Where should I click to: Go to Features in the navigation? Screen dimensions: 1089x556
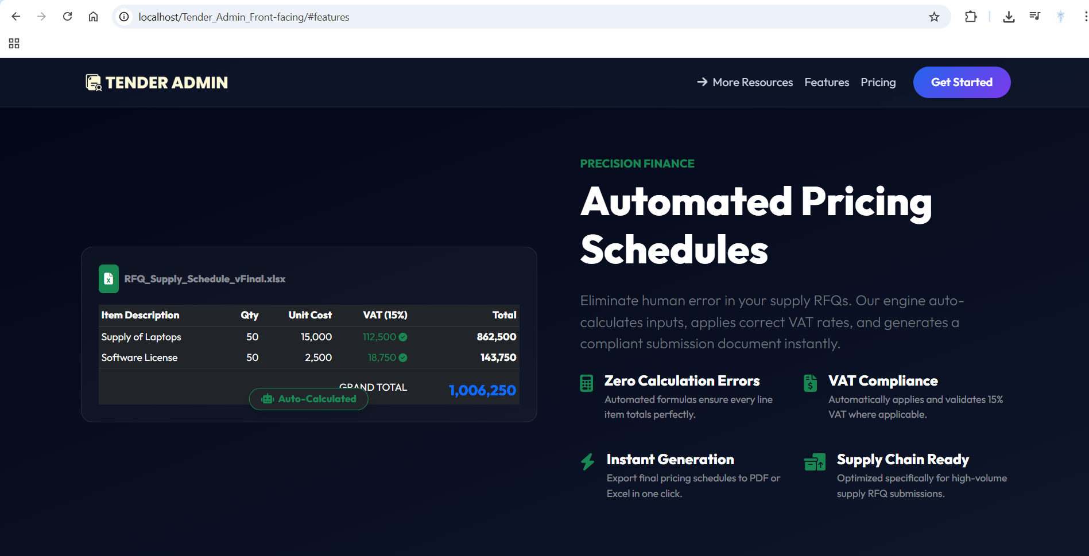[826, 83]
